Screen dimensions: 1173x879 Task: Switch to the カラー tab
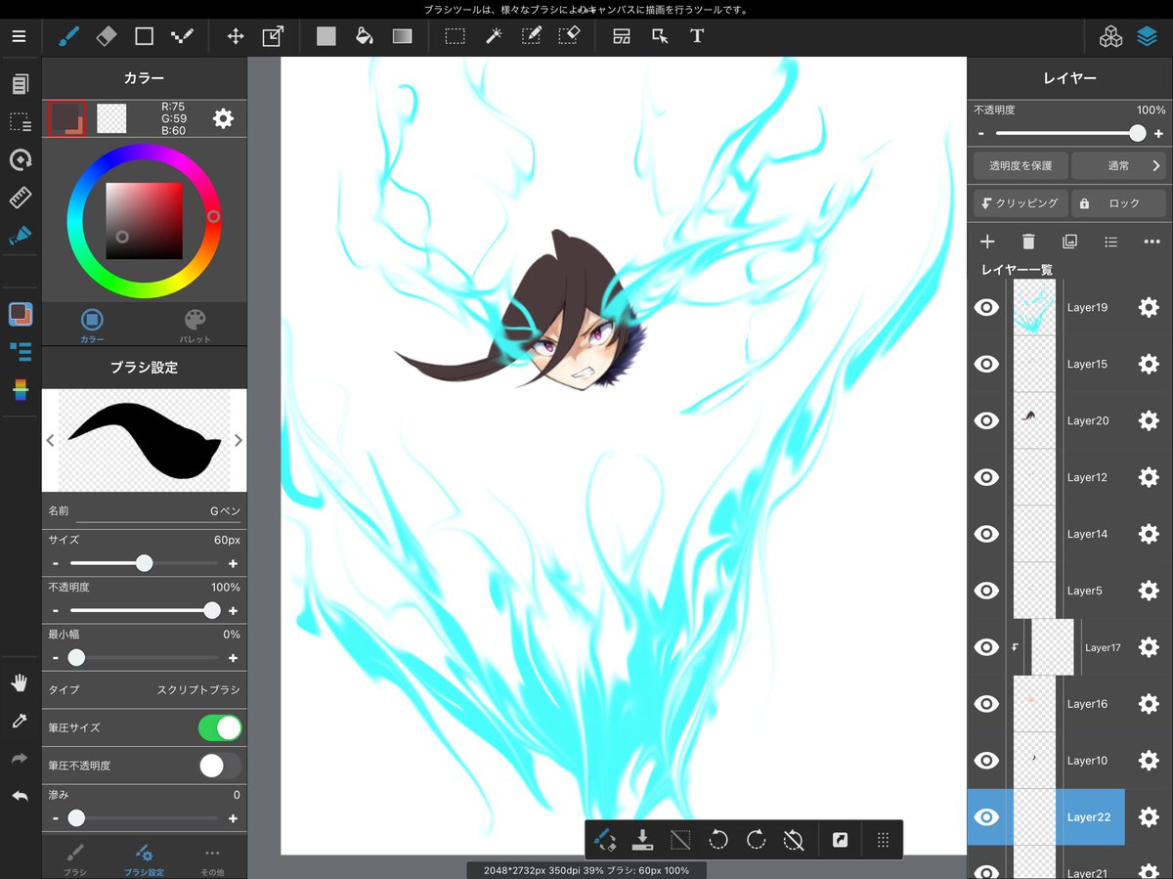pyautogui.click(x=92, y=325)
